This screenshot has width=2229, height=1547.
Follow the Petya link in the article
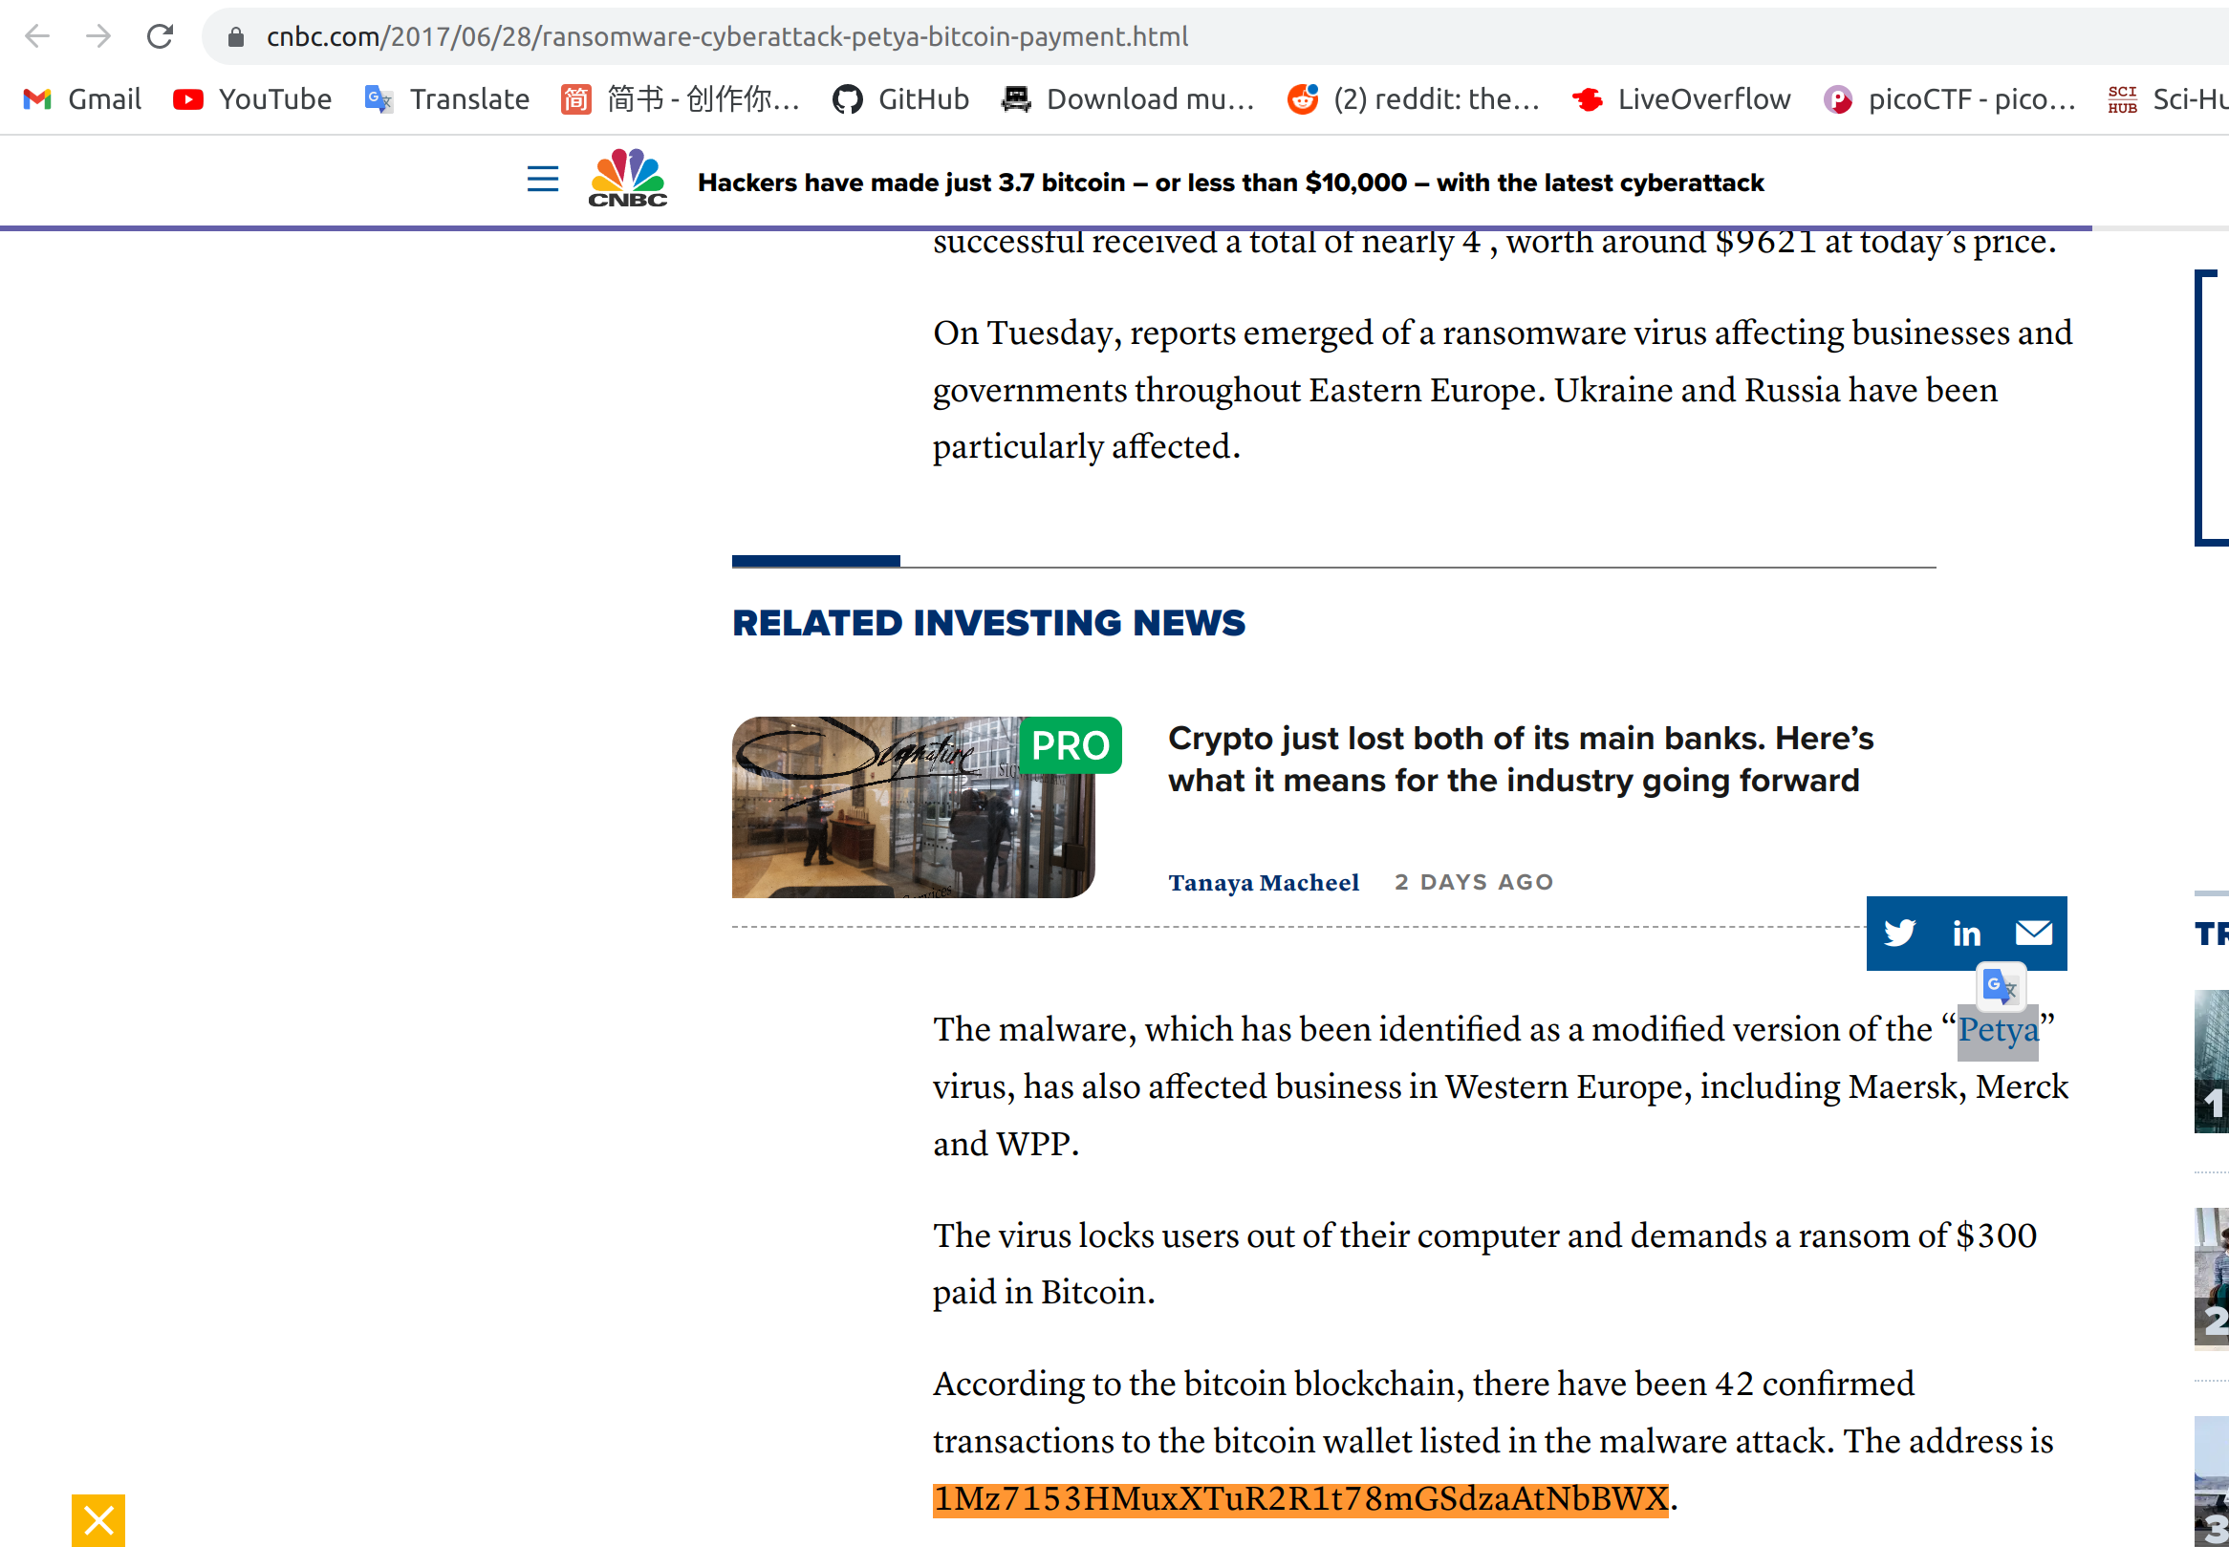(x=1998, y=1029)
